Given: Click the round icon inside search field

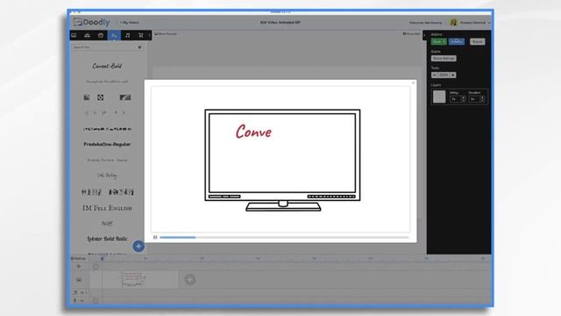Looking at the screenshot, I should pyautogui.click(x=139, y=47).
